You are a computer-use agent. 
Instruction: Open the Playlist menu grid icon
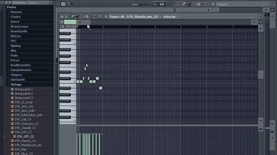pyautogui.click(x=178, y=4)
